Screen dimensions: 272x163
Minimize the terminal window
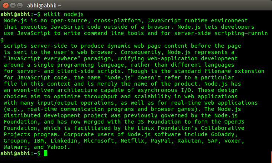13,6
